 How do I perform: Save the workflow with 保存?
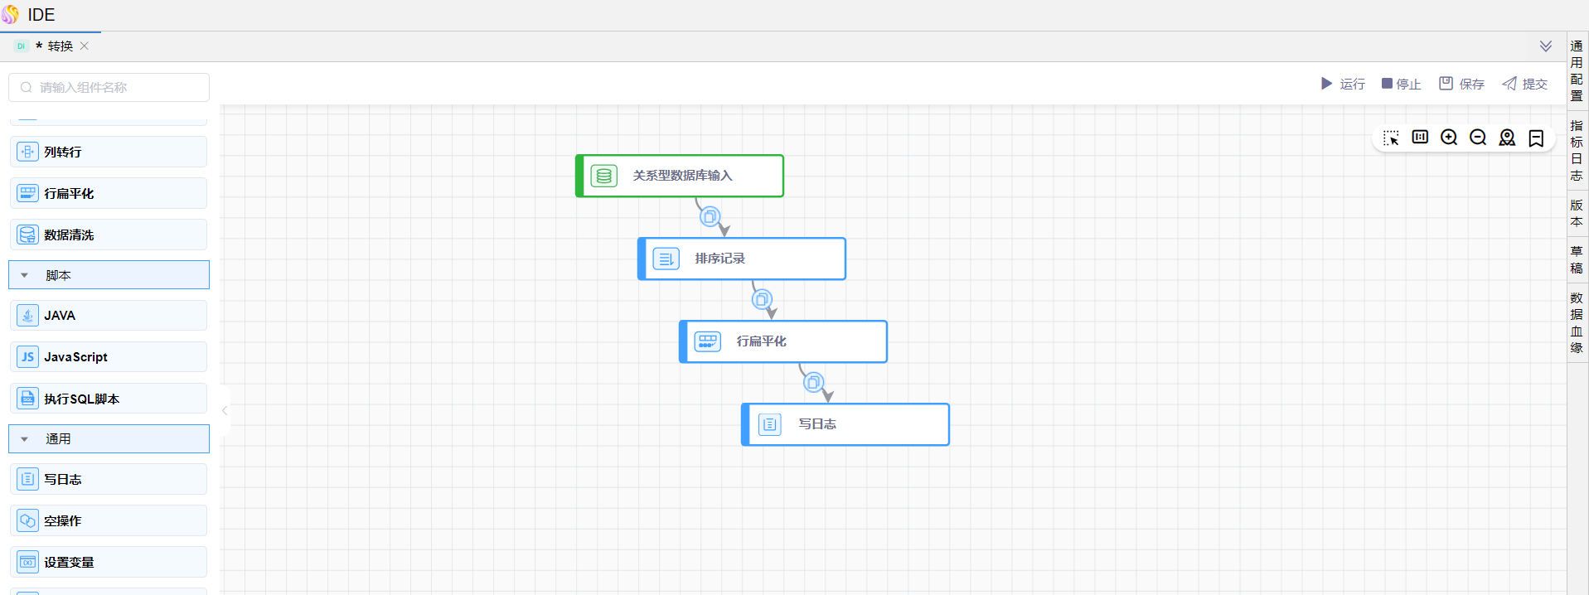click(1461, 84)
